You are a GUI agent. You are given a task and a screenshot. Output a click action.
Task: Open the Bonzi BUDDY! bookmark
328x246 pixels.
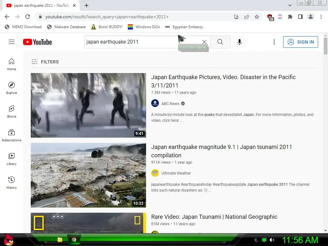click(107, 27)
